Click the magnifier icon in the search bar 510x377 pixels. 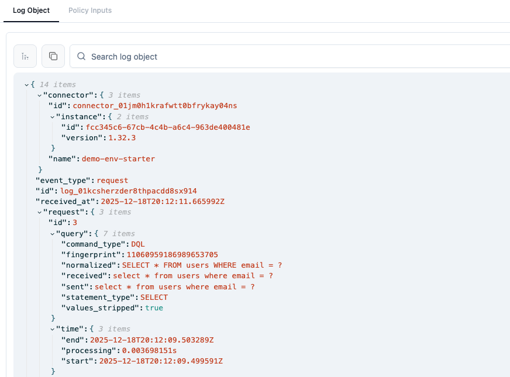pyautogui.click(x=81, y=56)
